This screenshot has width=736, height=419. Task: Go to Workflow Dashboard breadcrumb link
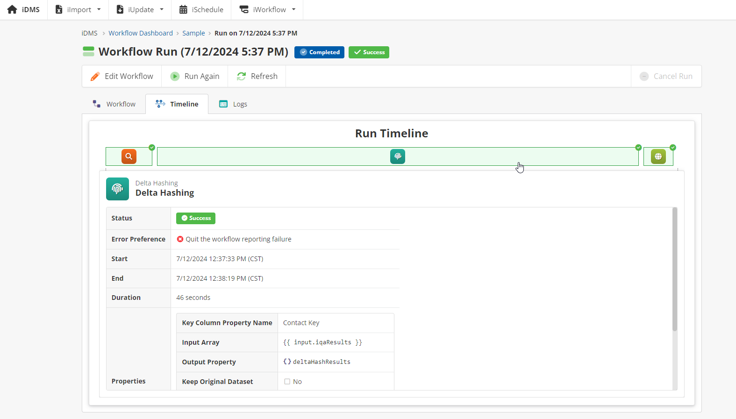click(141, 33)
